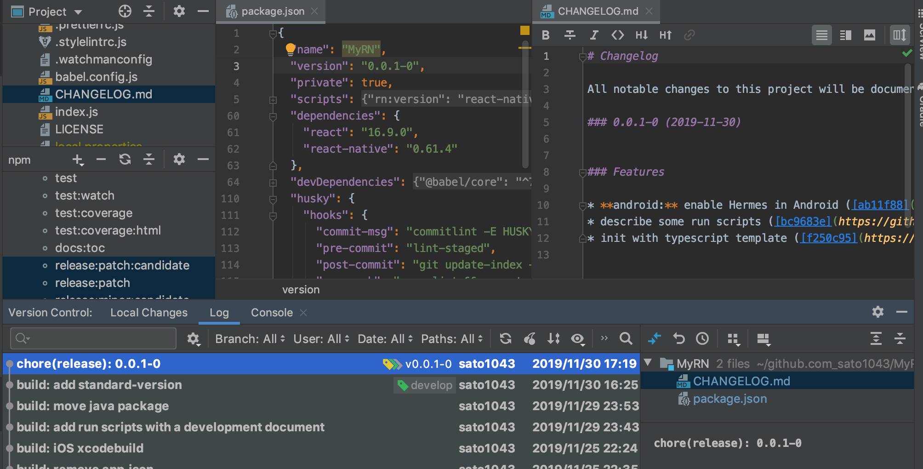923x469 pixels.
Task: Show more log toolbar actions chevron
Action: (x=604, y=338)
